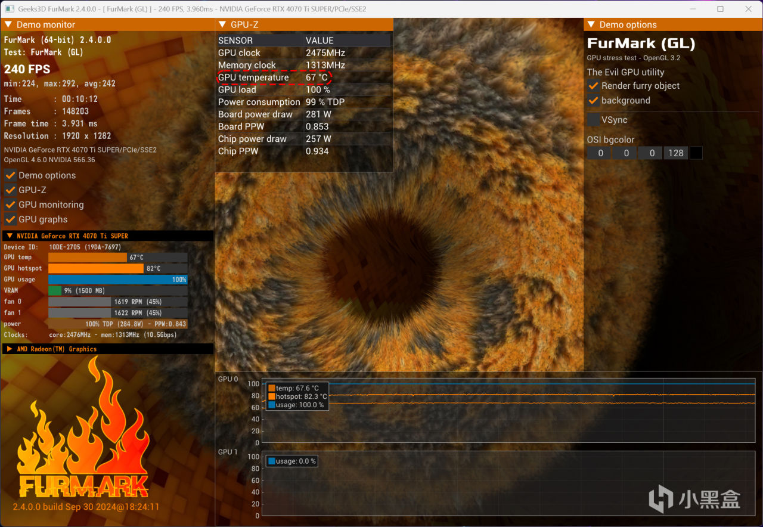Viewport: 763px width, 527px height.
Task: Click the GPU hotspot bar showing 82°C
Action: tap(117, 268)
